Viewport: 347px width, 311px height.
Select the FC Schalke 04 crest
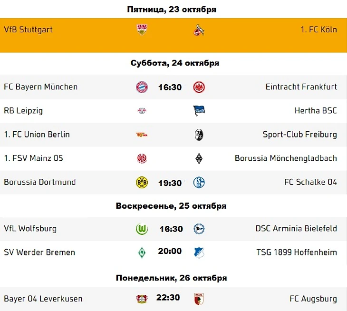click(199, 183)
